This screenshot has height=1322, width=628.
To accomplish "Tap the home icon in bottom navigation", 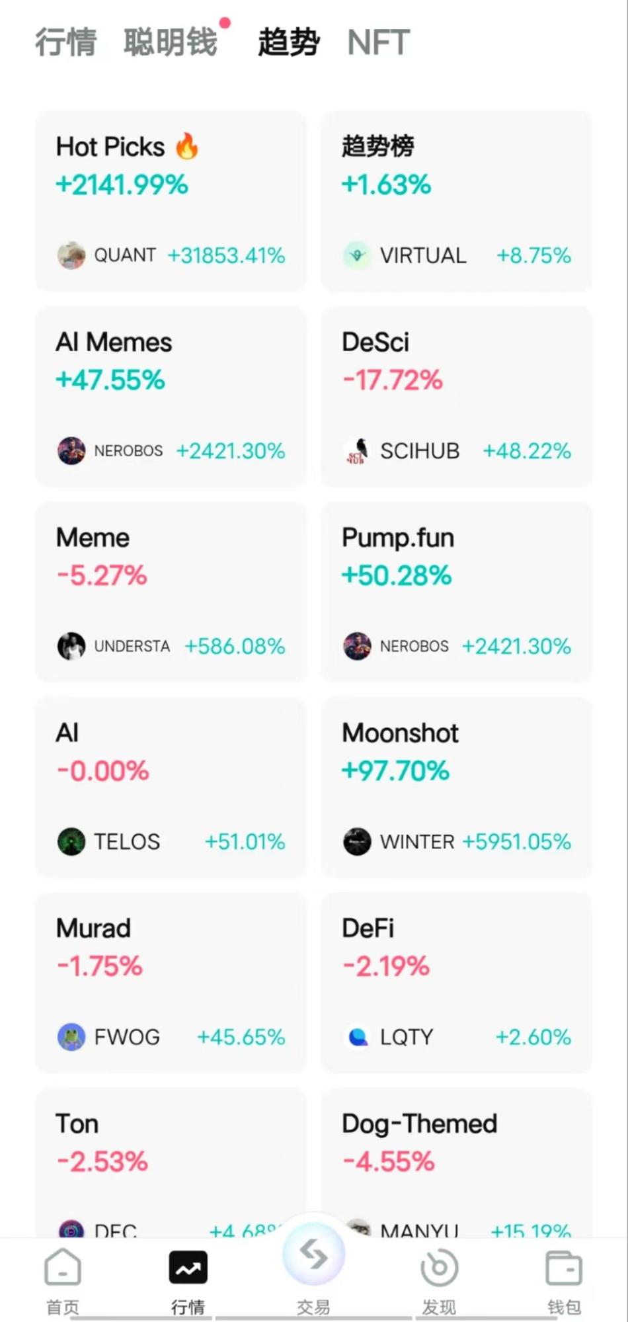I will tap(63, 1268).
